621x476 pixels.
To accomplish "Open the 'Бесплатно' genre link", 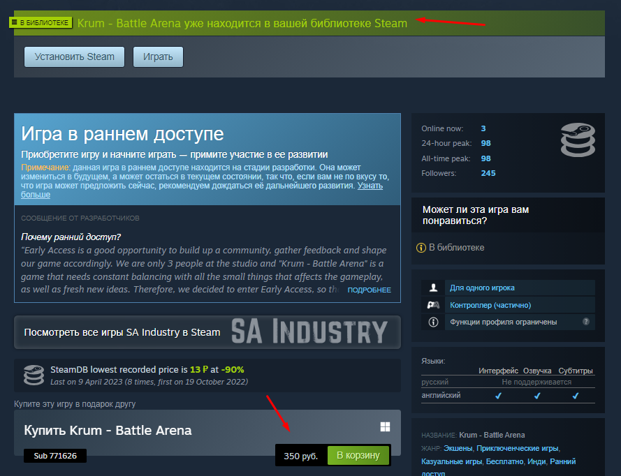I will coord(504,462).
